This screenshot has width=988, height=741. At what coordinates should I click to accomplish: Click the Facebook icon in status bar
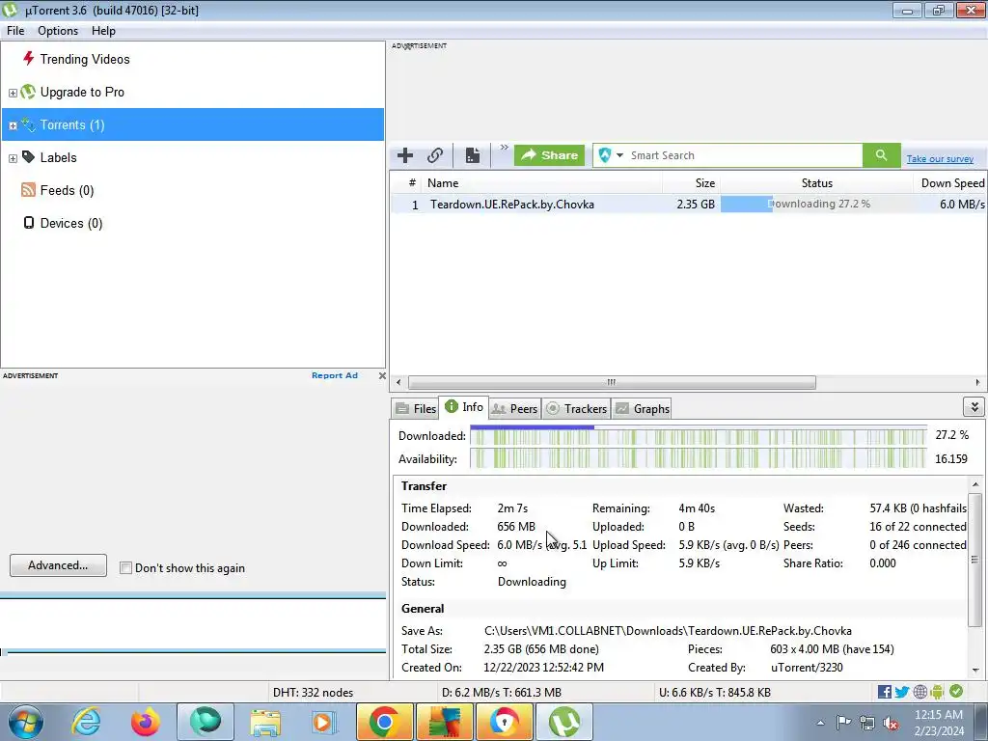click(885, 692)
